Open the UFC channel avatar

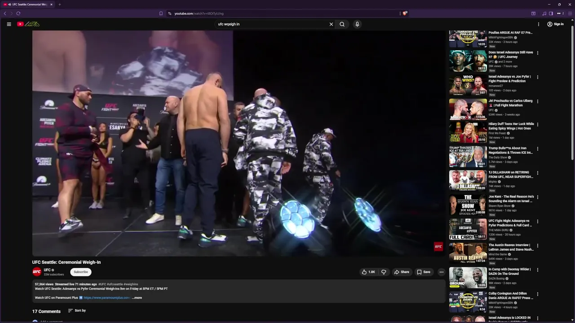[x=37, y=272]
